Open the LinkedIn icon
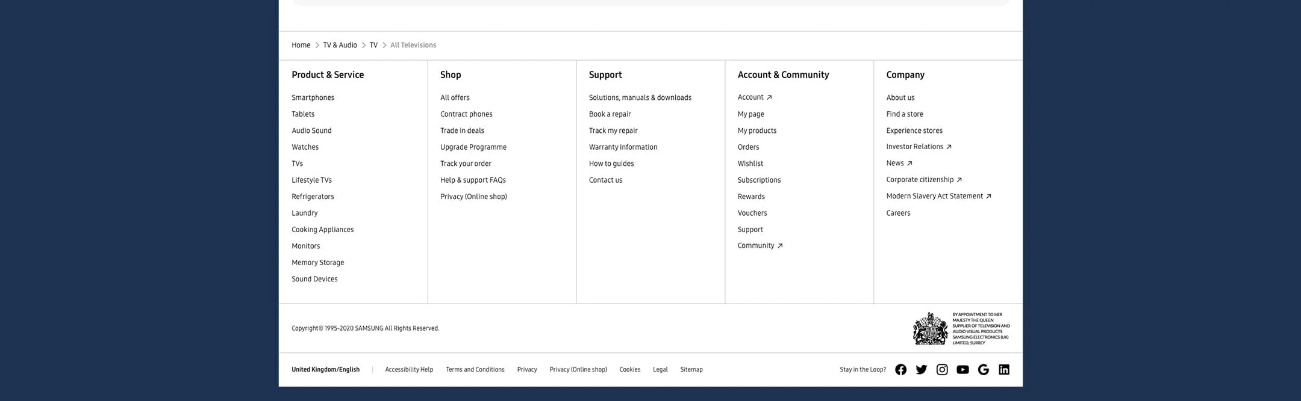The image size is (1301, 401). tap(1004, 370)
